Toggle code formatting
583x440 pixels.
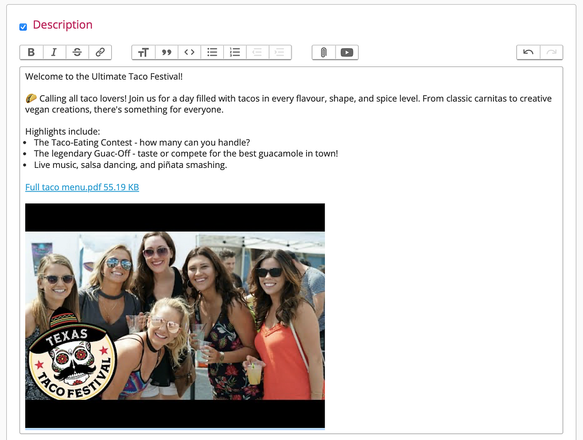(x=189, y=52)
